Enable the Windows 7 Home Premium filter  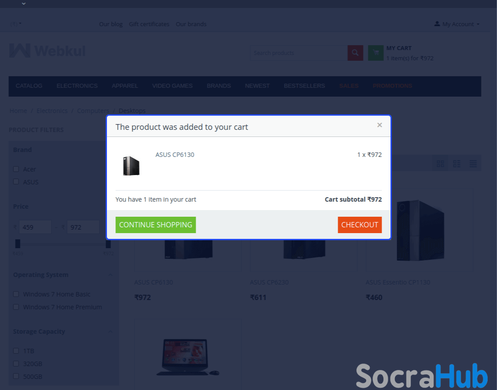tap(16, 307)
